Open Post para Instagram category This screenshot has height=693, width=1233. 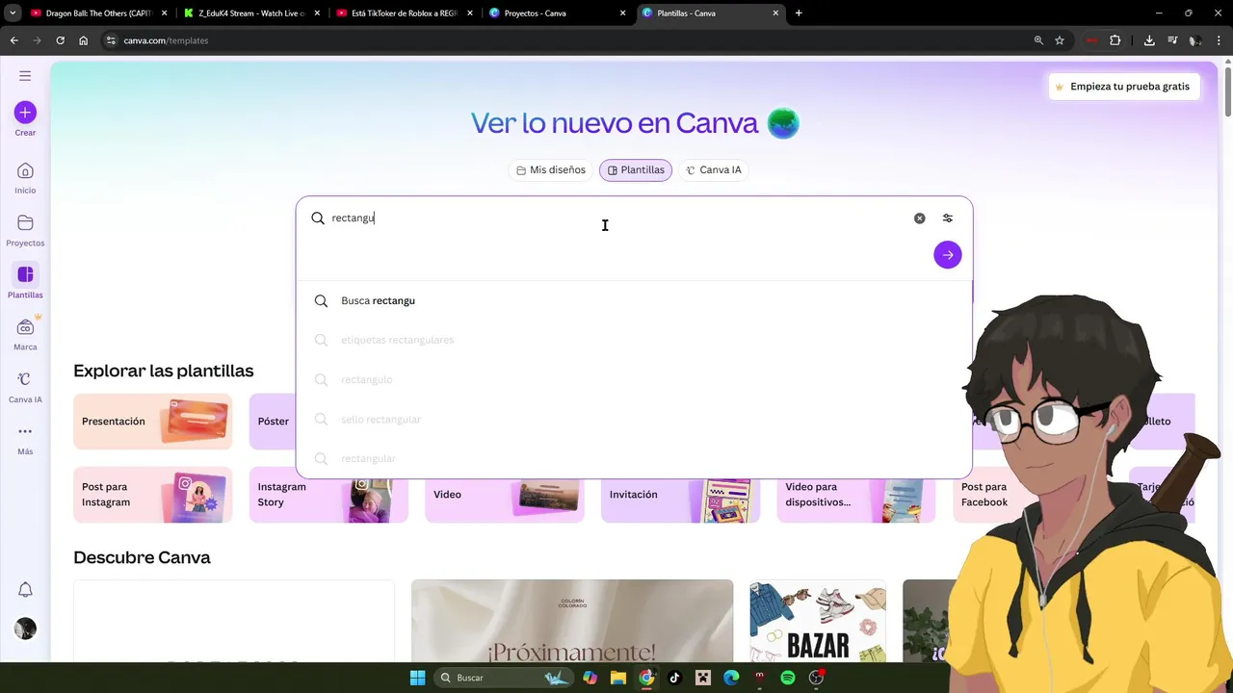153,495
